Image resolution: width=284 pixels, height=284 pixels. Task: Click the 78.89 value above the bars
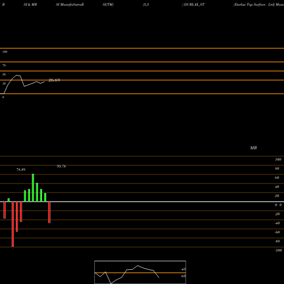pyautogui.click(x=21, y=170)
